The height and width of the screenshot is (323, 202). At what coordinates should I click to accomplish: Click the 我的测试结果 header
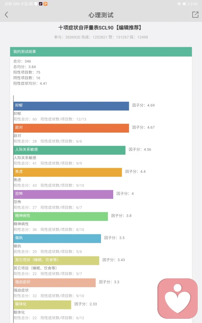101,52
